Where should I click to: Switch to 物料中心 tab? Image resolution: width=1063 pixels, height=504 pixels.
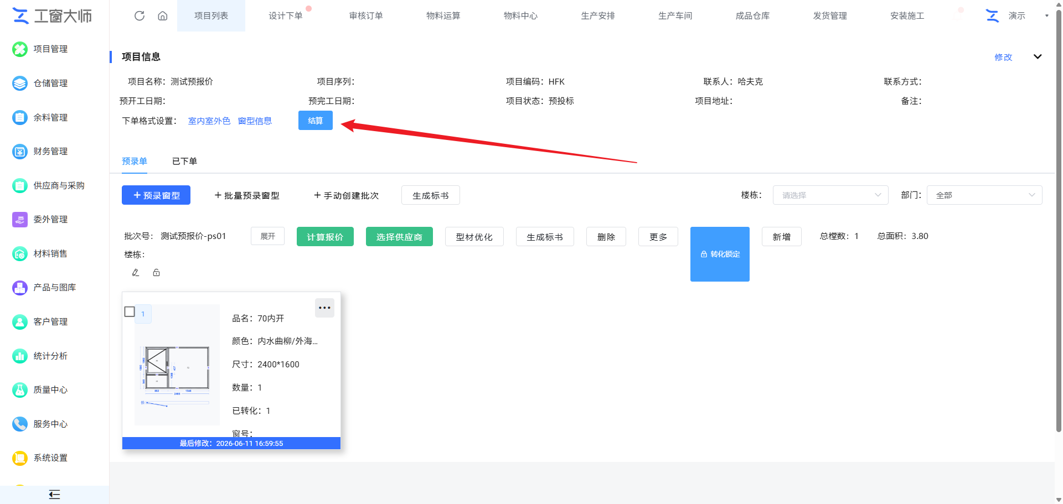tap(520, 15)
